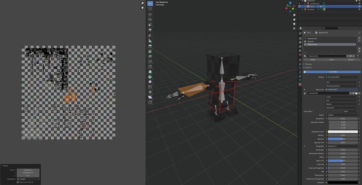The height and width of the screenshot is (185, 362).
Task: Select the Move tool
Action: pyautogui.click(x=150, y=15)
